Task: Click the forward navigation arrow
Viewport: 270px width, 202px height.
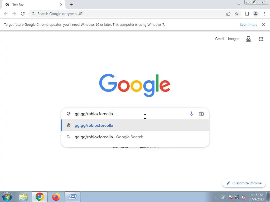Action: pyautogui.click(x=14, y=14)
